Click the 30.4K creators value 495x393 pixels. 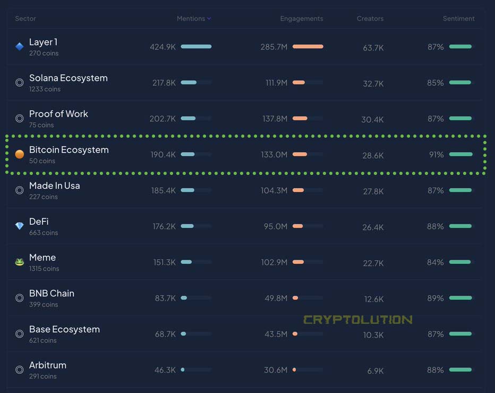[372, 120]
